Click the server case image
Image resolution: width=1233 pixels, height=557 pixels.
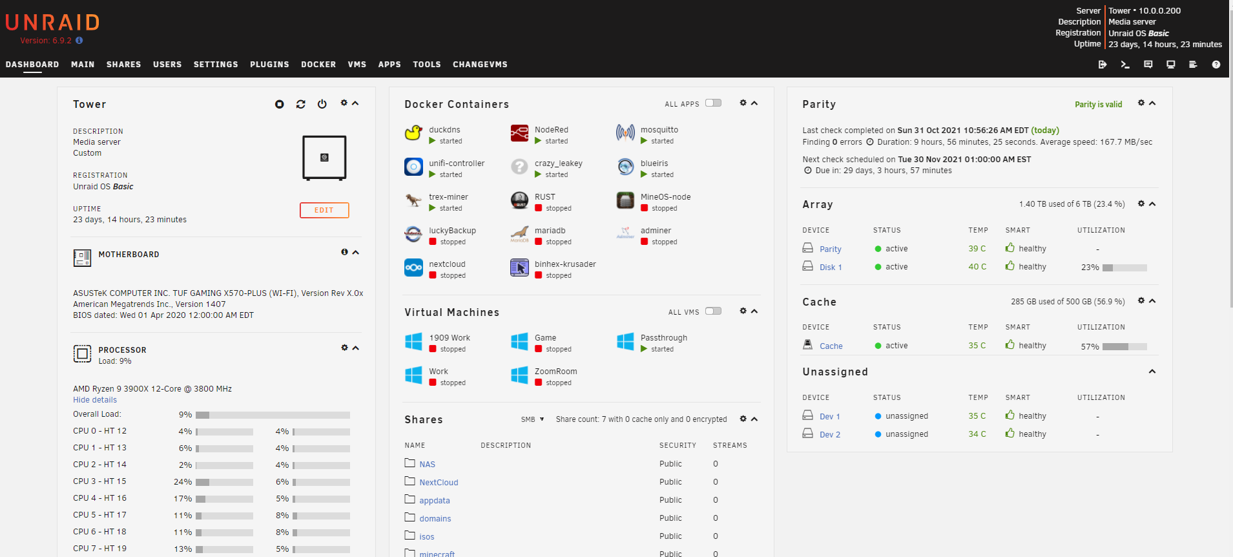click(x=324, y=158)
